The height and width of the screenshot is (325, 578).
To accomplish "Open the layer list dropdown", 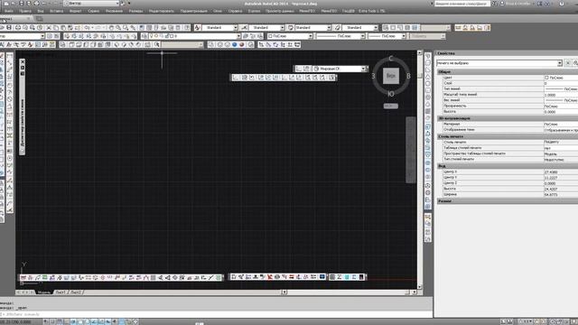I will 195,36.
